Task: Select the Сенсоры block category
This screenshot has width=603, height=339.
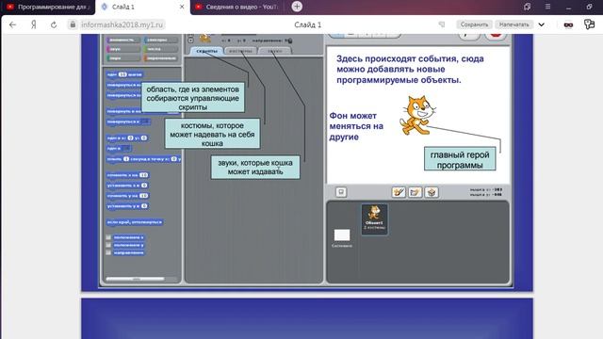Action: pyautogui.click(x=160, y=40)
